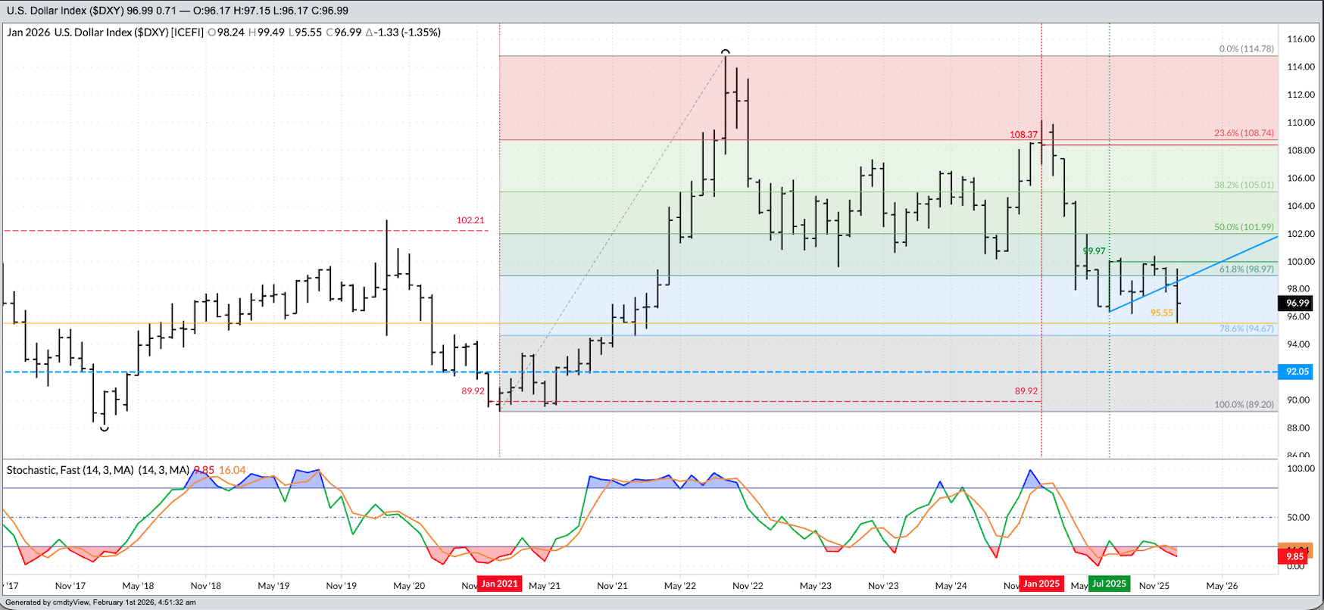
Task: Click the arc marker above the 2022 peak
Action: pyautogui.click(x=726, y=52)
